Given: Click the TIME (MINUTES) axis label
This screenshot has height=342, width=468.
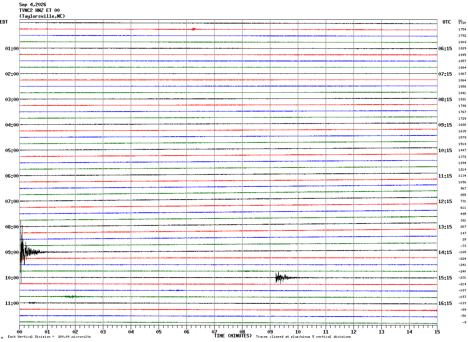Looking at the screenshot, I should click(233, 336).
